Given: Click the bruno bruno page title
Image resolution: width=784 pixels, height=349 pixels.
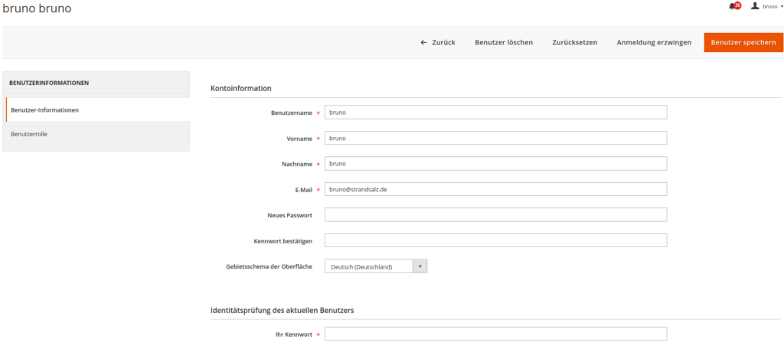Looking at the screenshot, I should click(37, 8).
